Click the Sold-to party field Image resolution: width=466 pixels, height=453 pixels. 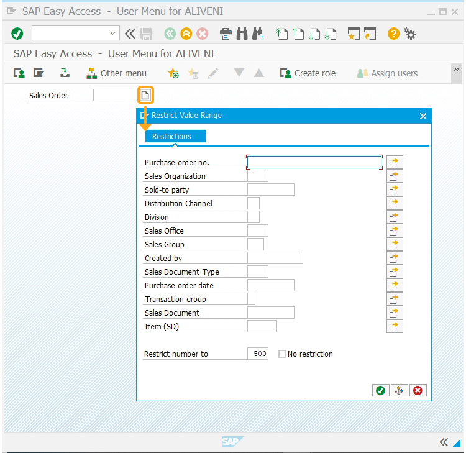tap(271, 190)
